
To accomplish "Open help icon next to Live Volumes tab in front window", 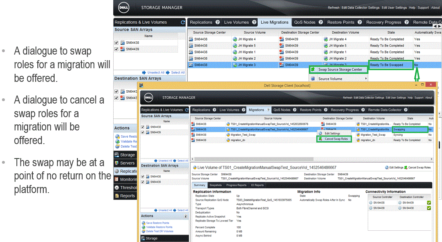I will (244, 110).
